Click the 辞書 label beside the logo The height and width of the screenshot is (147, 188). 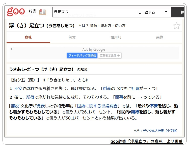[33, 11]
